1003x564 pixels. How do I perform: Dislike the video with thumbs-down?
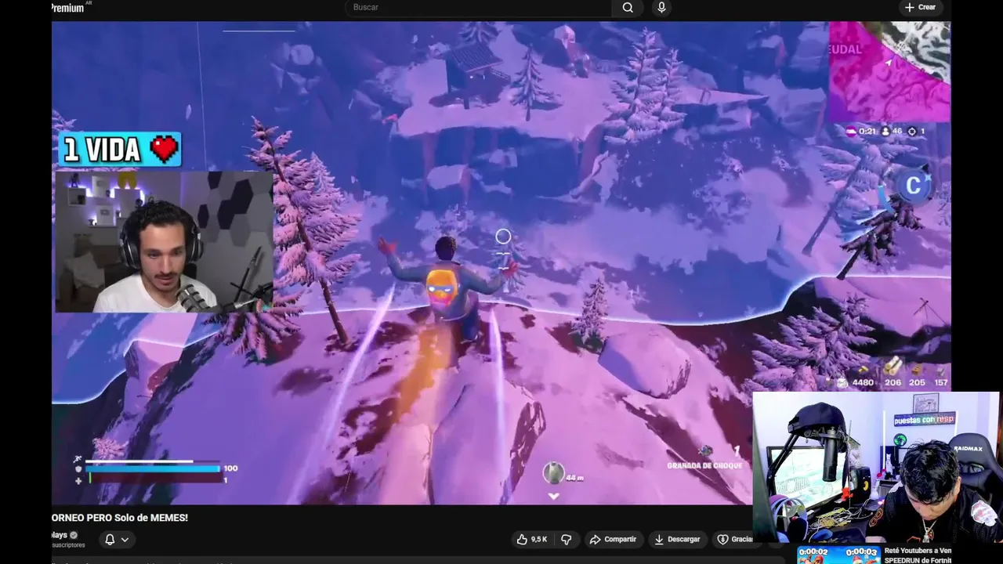point(566,539)
